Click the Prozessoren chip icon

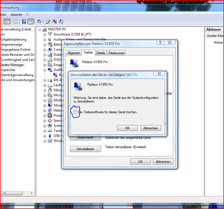50,115
